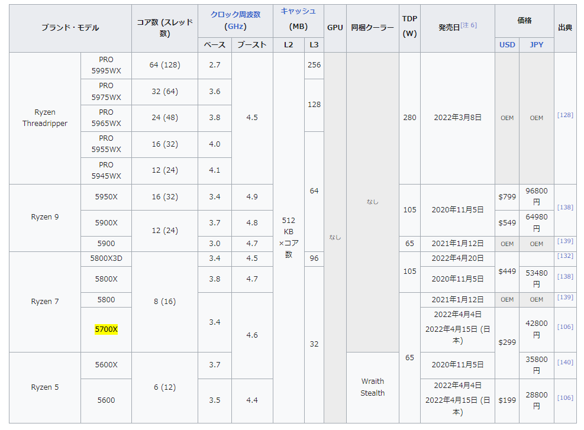584x430 pixels.
Task: Select the 64 (128) core count cell
Action: 164,65
